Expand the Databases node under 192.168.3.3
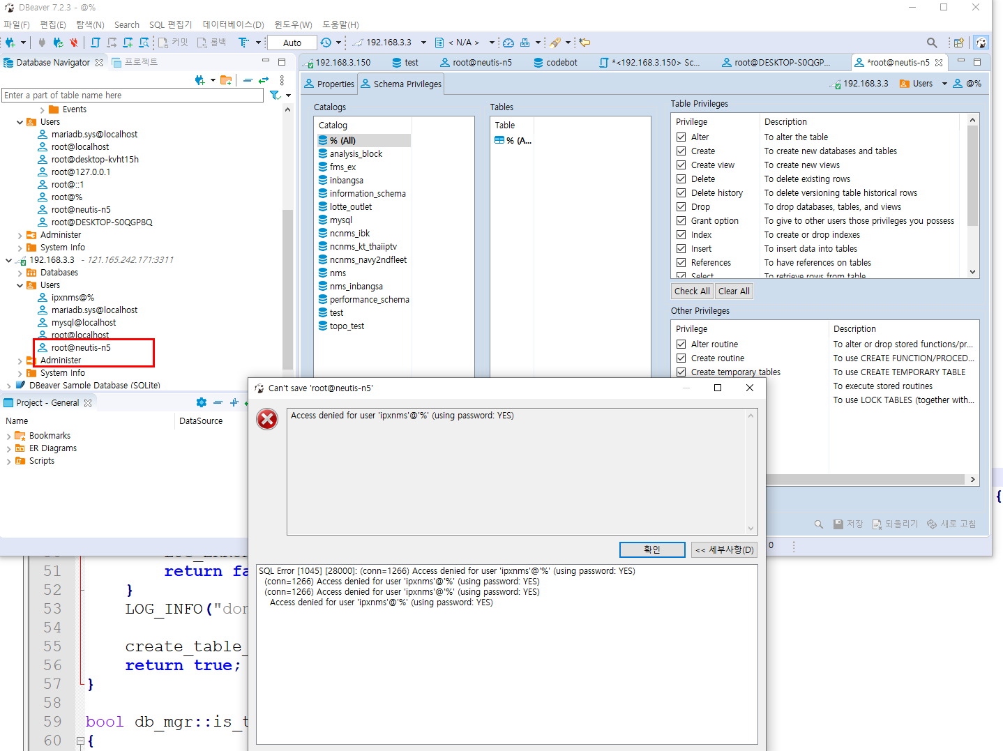The image size is (1003, 751). [x=20, y=273]
